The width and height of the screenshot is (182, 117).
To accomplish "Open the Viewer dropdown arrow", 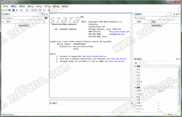I will tap(19, 10).
